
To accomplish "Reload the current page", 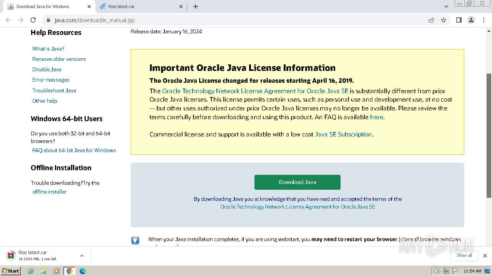I will (33, 20).
